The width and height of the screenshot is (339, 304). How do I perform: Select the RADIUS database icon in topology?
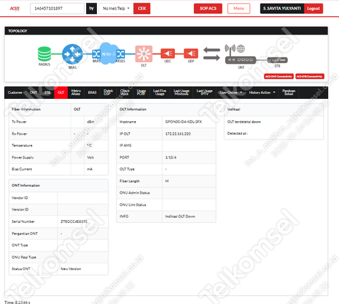coord(44,54)
